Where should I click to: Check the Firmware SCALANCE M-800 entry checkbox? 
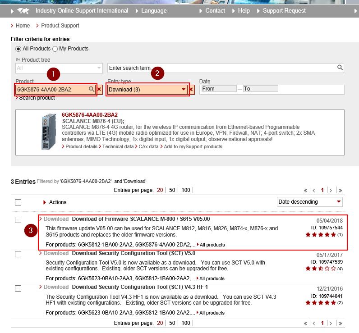(x=18, y=220)
